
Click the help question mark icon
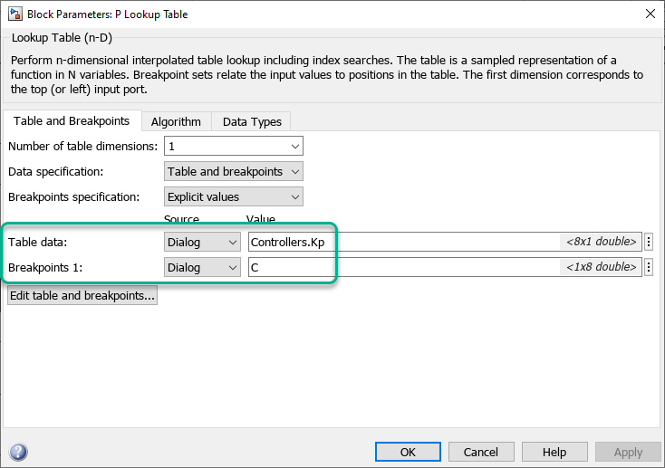[x=18, y=452]
